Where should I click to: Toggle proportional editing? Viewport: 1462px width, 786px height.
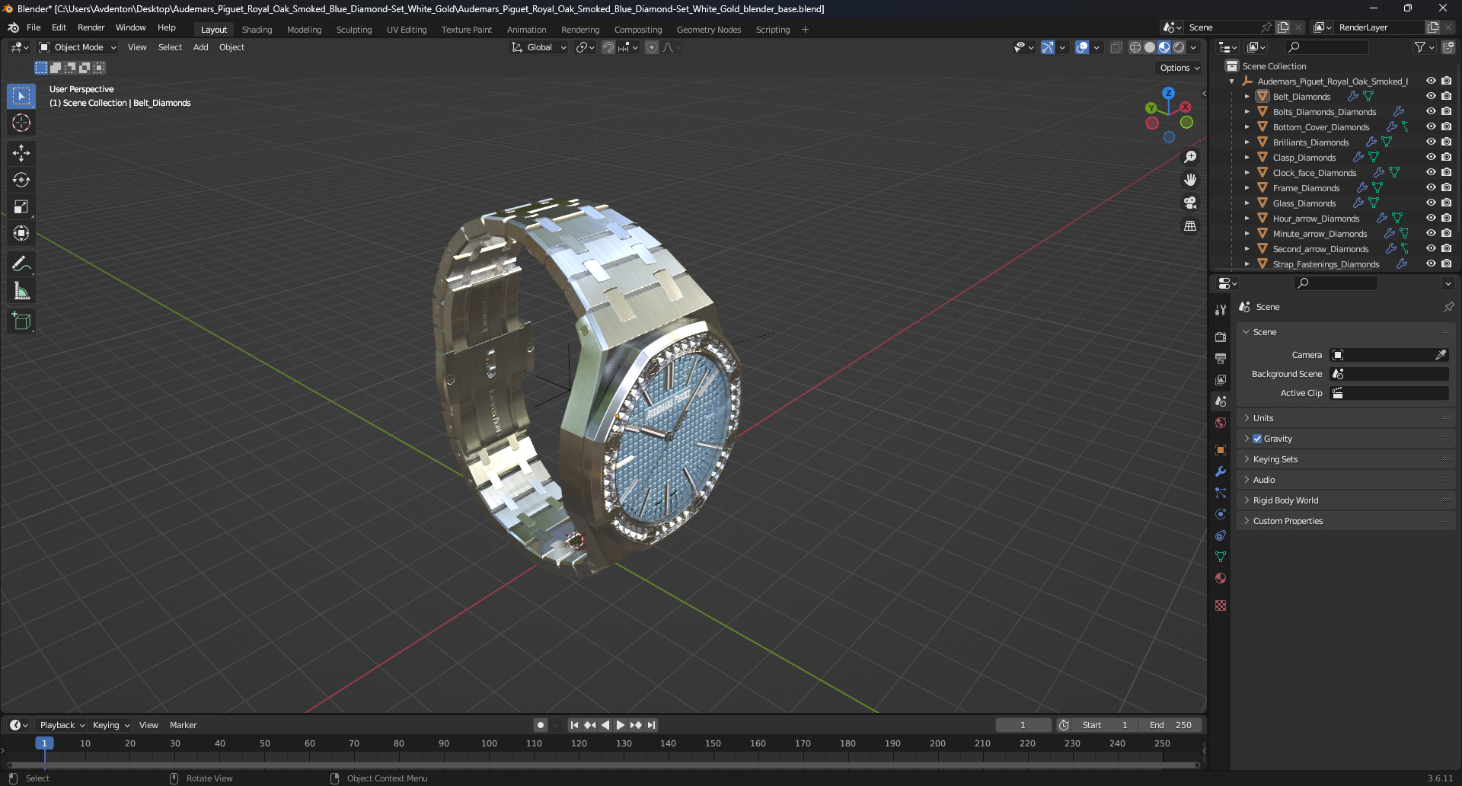(x=652, y=47)
